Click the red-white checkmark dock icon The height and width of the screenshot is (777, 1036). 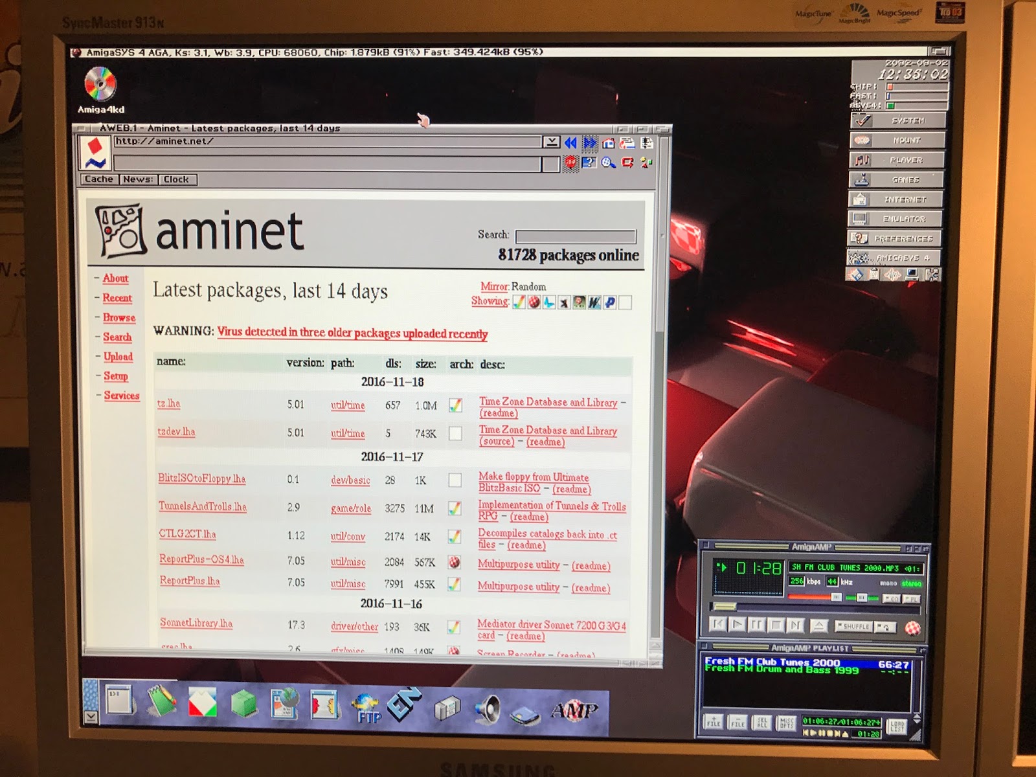[x=203, y=703]
